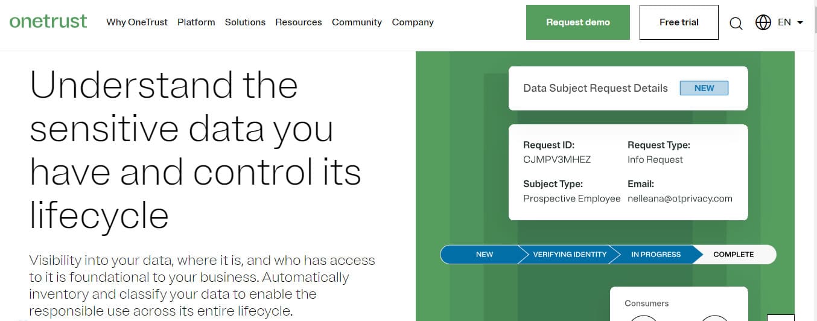Screen dimensions: 817x321
Task: Select the COMPLETE progress step
Action: (734, 254)
